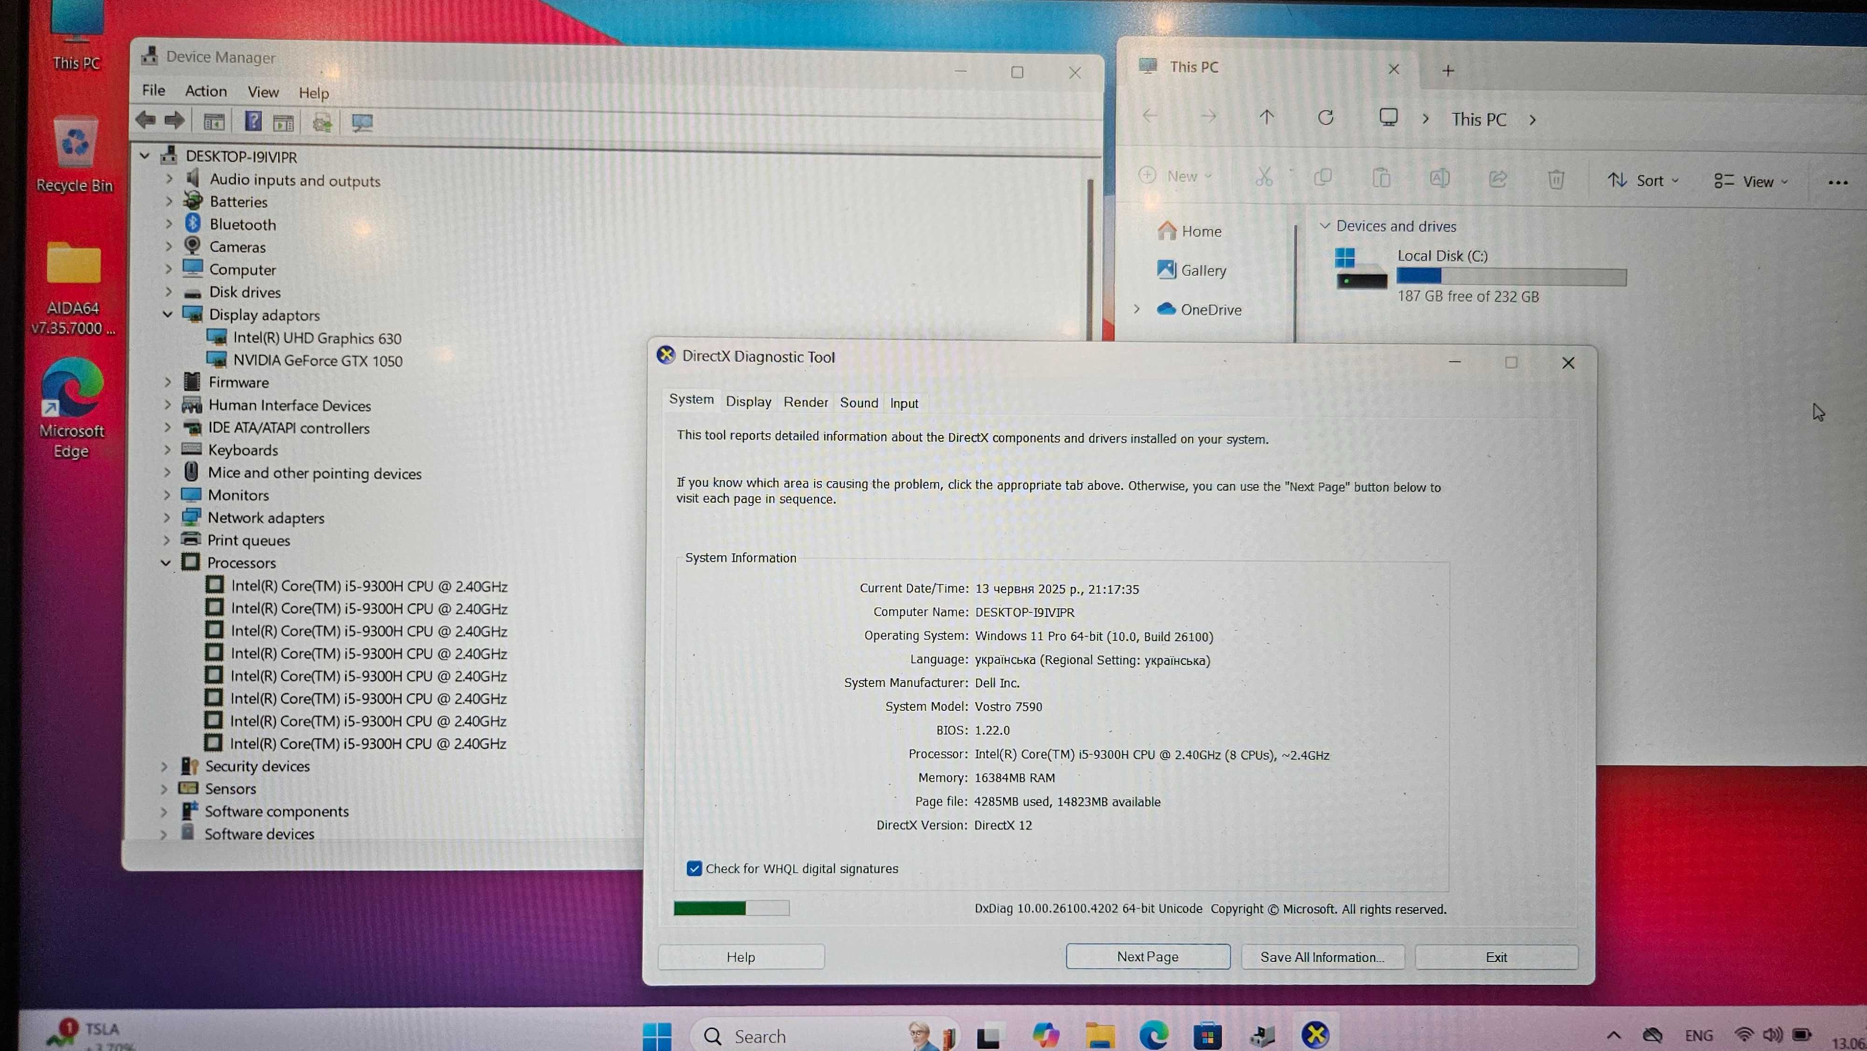Image resolution: width=1867 pixels, height=1051 pixels.
Task: Click the Back arrow in Device Manager toolbar
Action: click(x=146, y=120)
